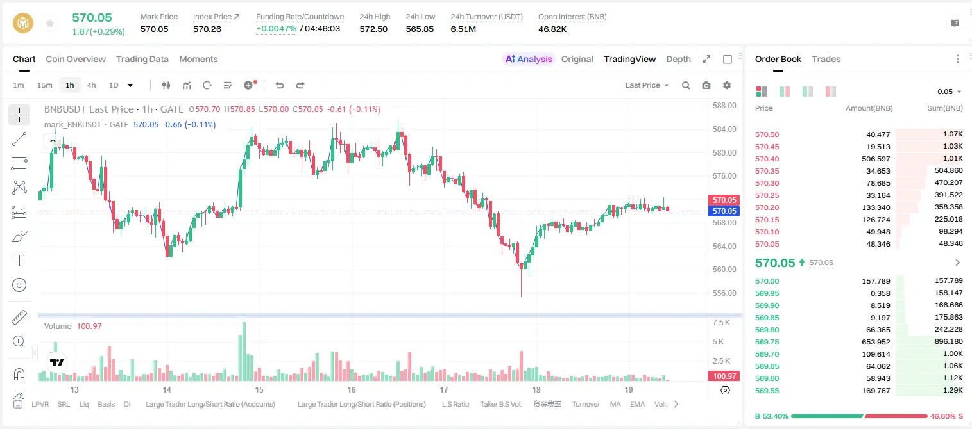Open the Coin Overview tab

point(76,59)
